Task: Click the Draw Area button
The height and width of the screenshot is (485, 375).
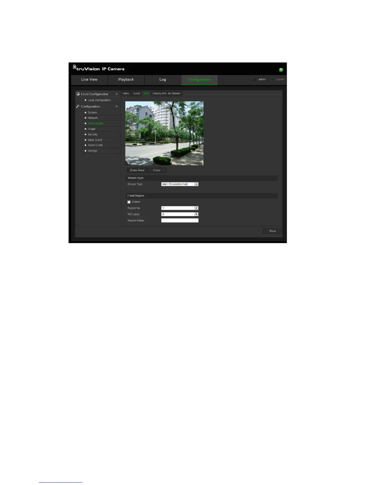Action: 137,170
